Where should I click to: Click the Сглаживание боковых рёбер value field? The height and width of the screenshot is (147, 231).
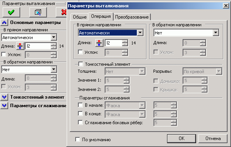click(x=162, y=123)
